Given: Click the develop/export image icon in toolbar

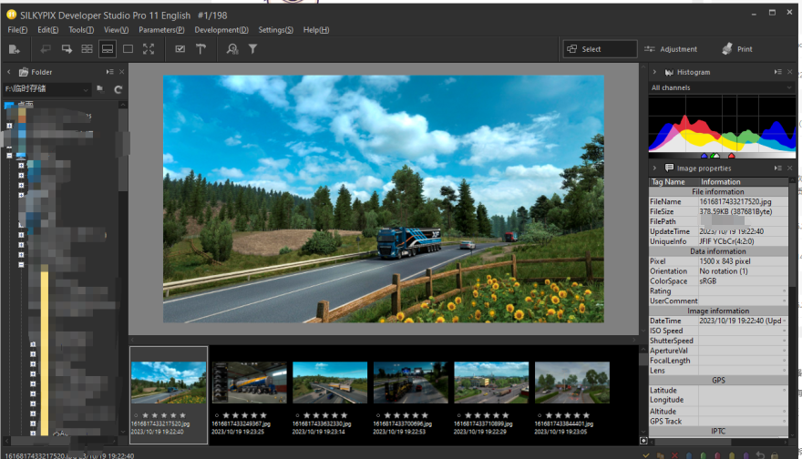Looking at the screenshot, I should (14, 49).
